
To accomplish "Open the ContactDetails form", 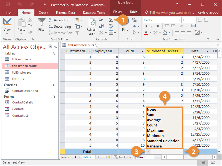I will (22, 102).
